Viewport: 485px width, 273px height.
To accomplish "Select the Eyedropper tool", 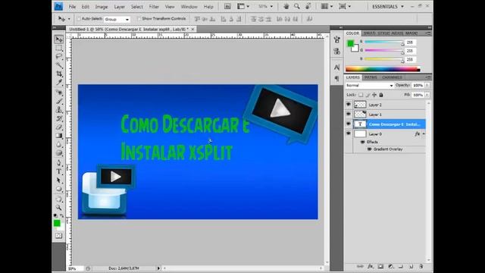I will pyautogui.click(x=59, y=83).
